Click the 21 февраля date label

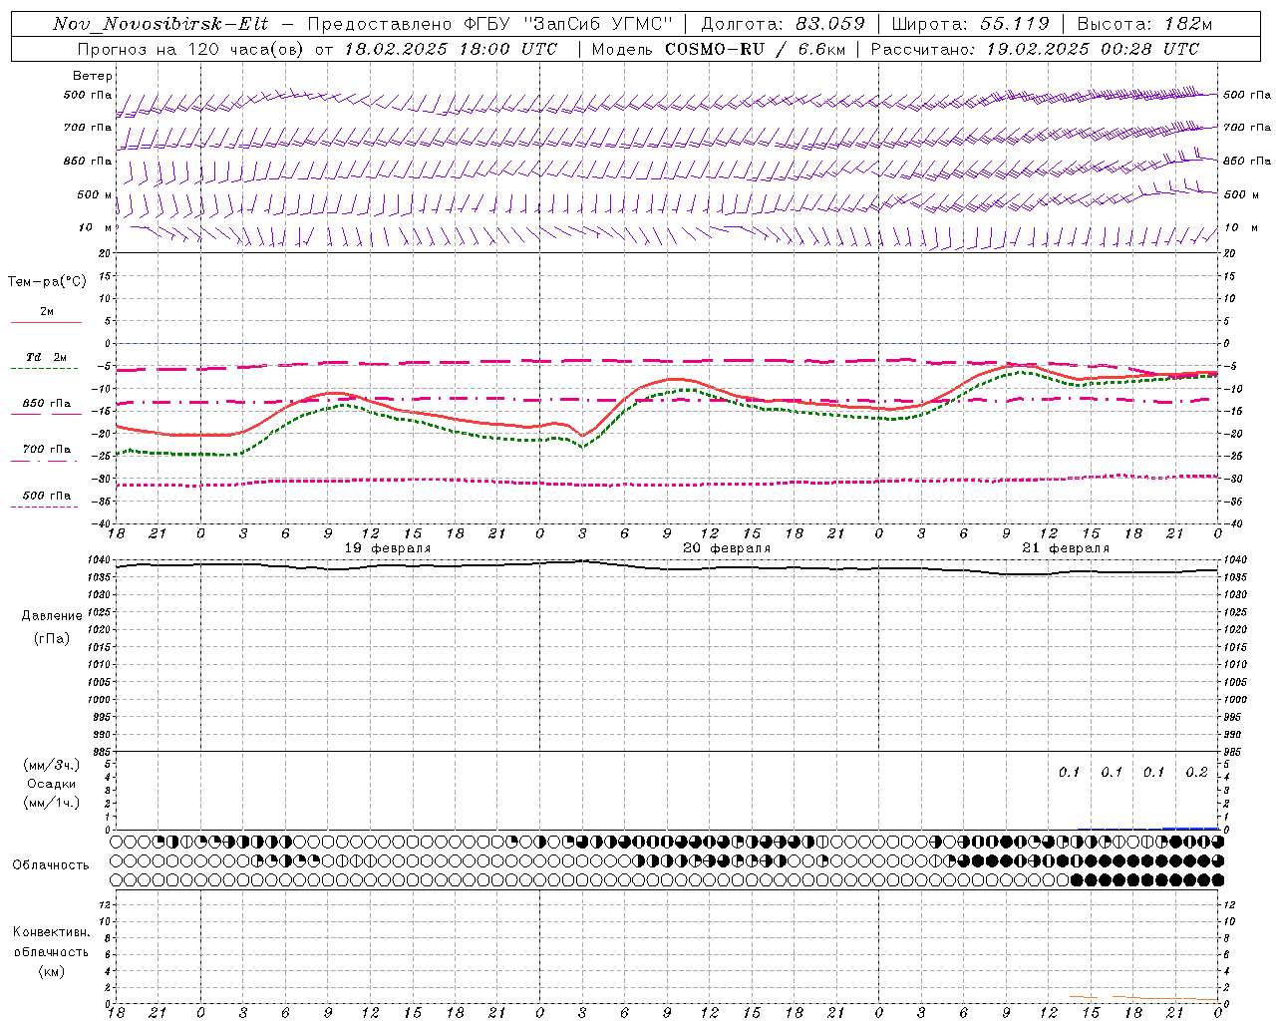coord(1066,548)
